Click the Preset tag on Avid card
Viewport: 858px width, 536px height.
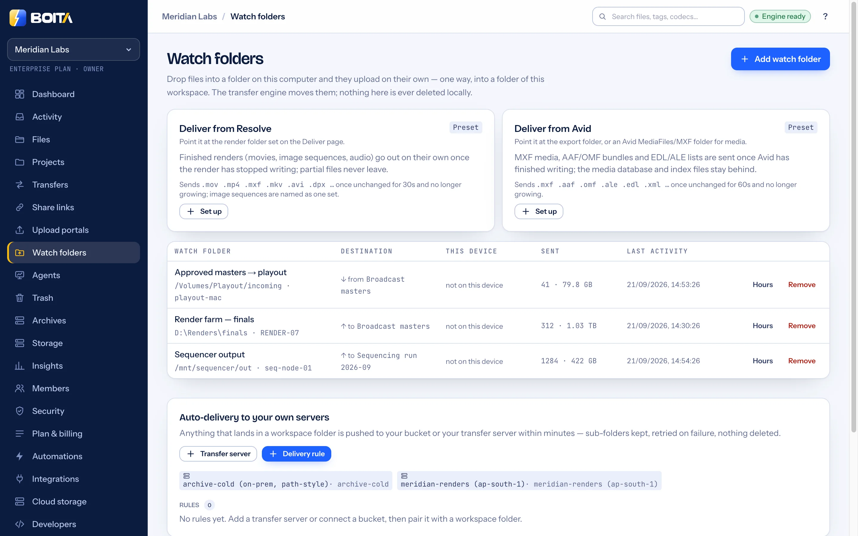tap(801, 127)
